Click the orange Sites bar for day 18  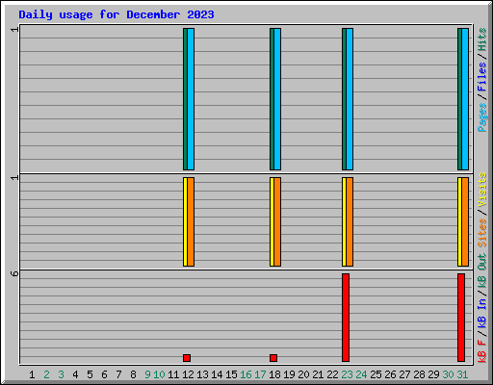(x=277, y=221)
